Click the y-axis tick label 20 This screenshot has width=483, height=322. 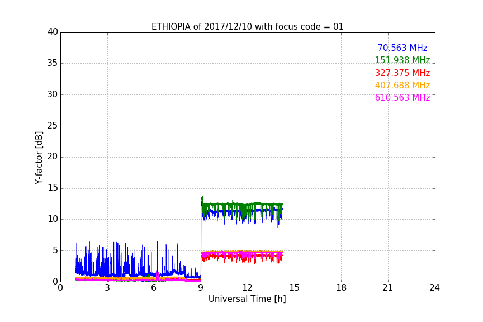(53, 157)
